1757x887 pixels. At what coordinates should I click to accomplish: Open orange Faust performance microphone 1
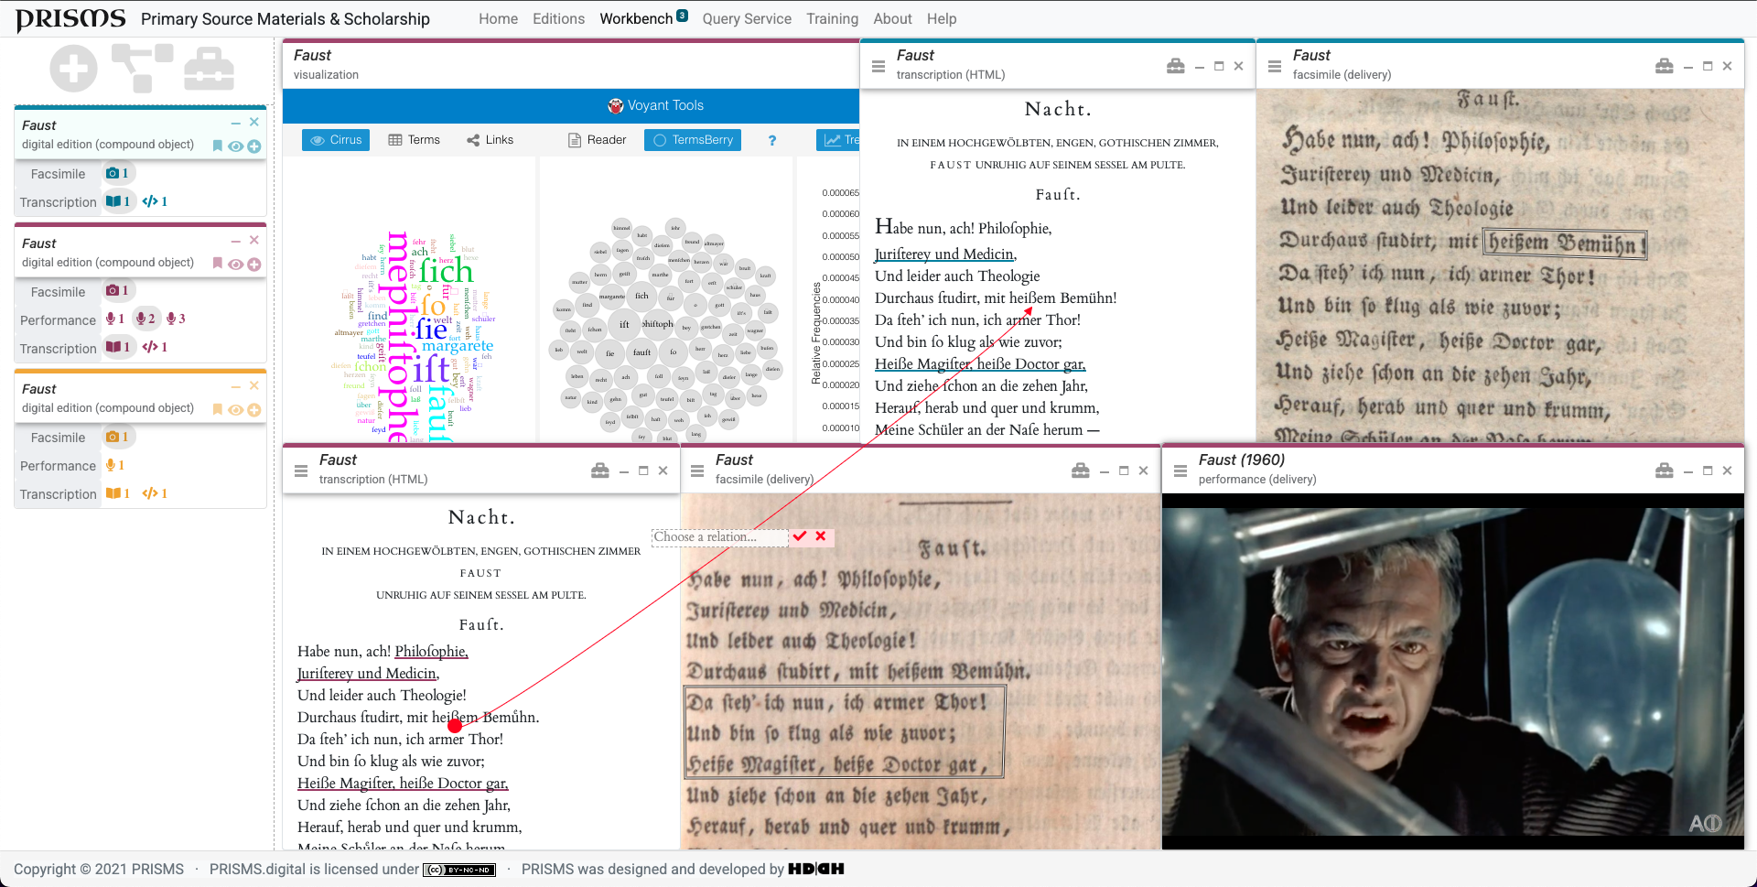point(115,465)
